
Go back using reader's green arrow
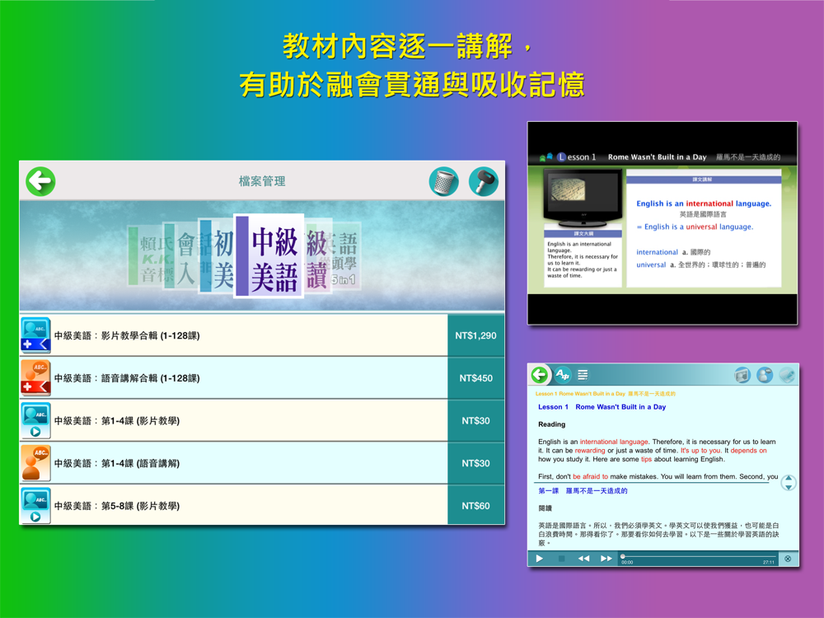pyautogui.click(x=540, y=375)
